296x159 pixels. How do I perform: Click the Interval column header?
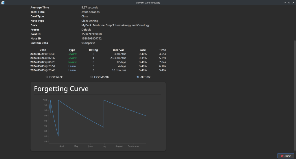pos(118,50)
